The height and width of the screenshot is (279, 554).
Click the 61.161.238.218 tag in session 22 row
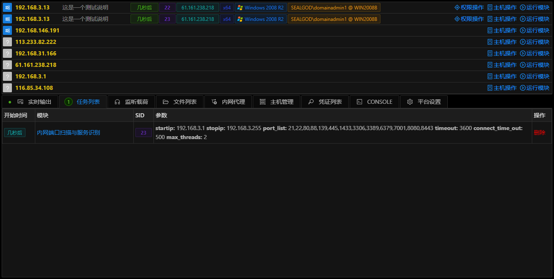pos(198,7)
